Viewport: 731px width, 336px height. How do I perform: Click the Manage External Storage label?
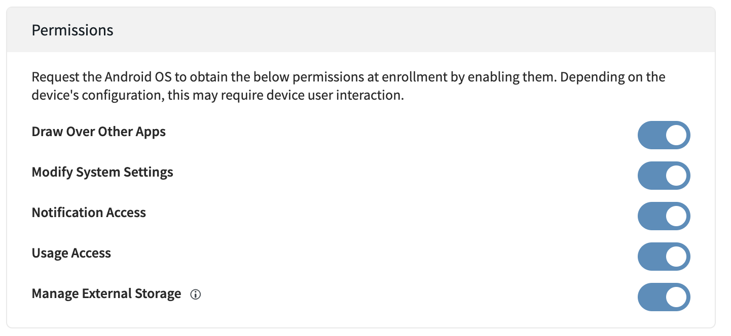[x=106, y=294]
